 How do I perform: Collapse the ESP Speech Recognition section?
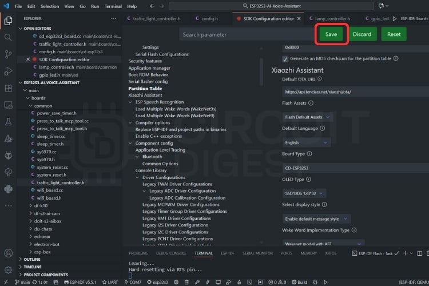(130, 102)
